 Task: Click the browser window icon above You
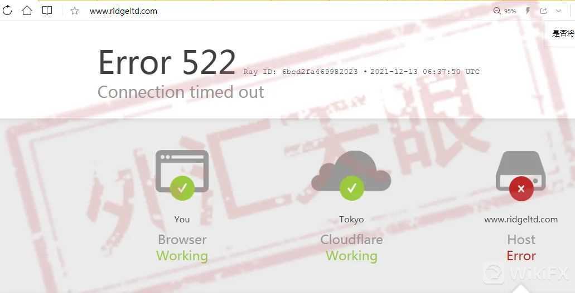[x=182, y=171]
